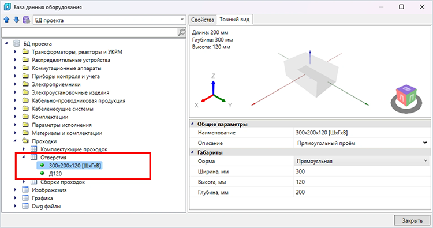Click green dot icon of Д120

click(x=42, y=173)
